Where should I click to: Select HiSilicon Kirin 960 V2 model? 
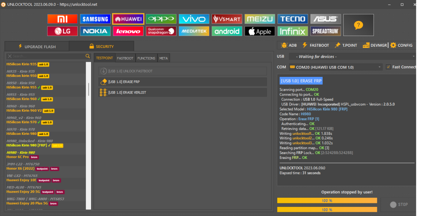(24, 110)
